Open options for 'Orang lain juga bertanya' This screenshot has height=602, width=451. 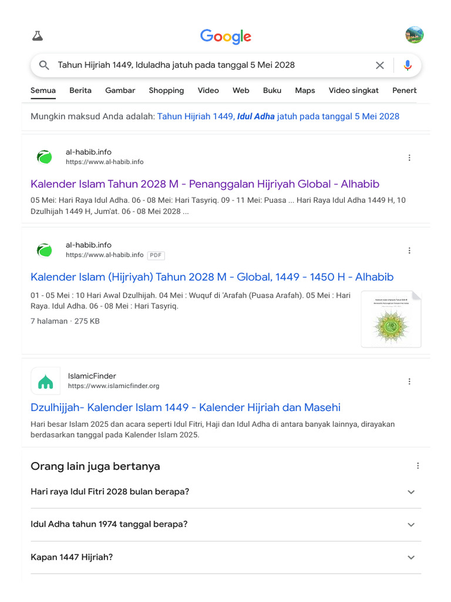[x=418, y=466]
